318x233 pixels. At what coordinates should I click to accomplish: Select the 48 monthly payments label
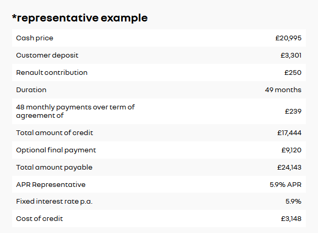point(75,111)
